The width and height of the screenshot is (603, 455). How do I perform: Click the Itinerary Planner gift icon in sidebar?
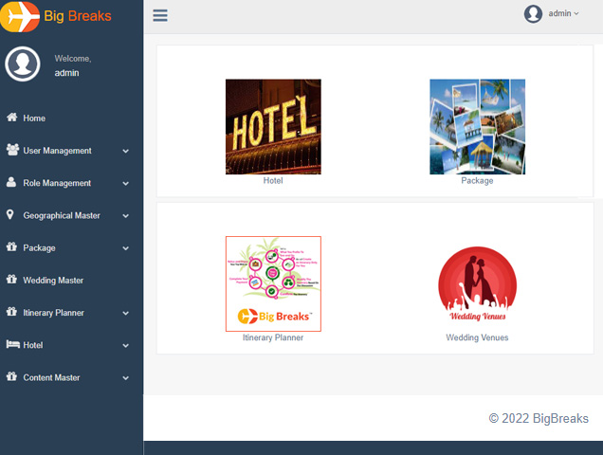click(11, 311)
